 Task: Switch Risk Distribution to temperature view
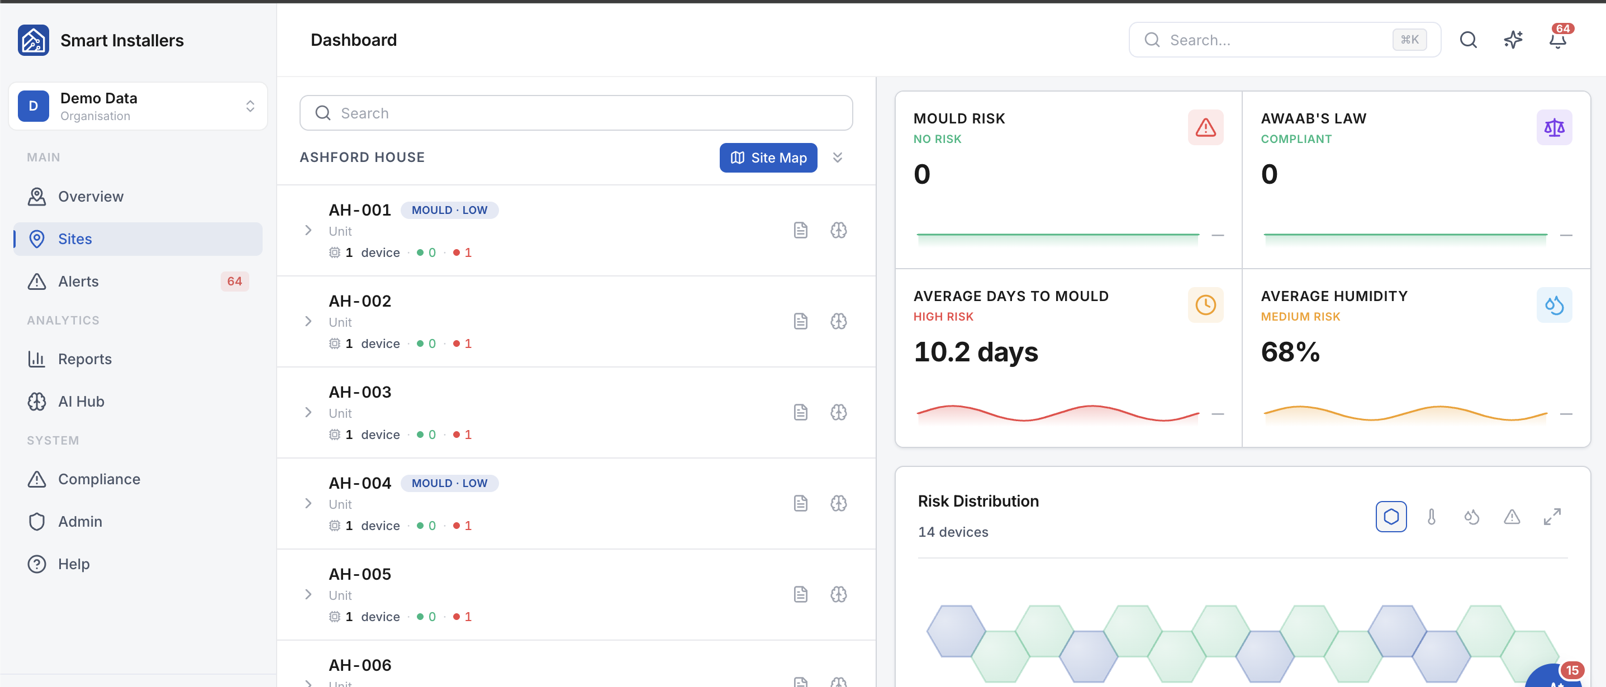(1432, 516)
